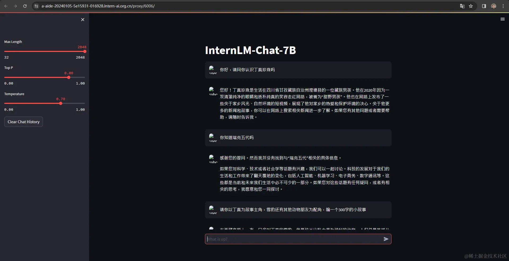Click user avatar beside 你知道瑞克五代吗
Screen dimensions: 509x261
coord(213,138)
